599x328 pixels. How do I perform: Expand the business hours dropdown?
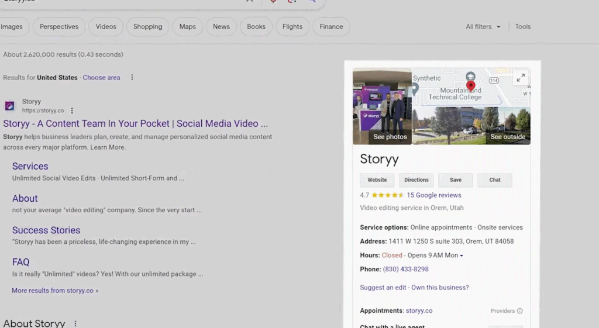[x=462, y=256]
